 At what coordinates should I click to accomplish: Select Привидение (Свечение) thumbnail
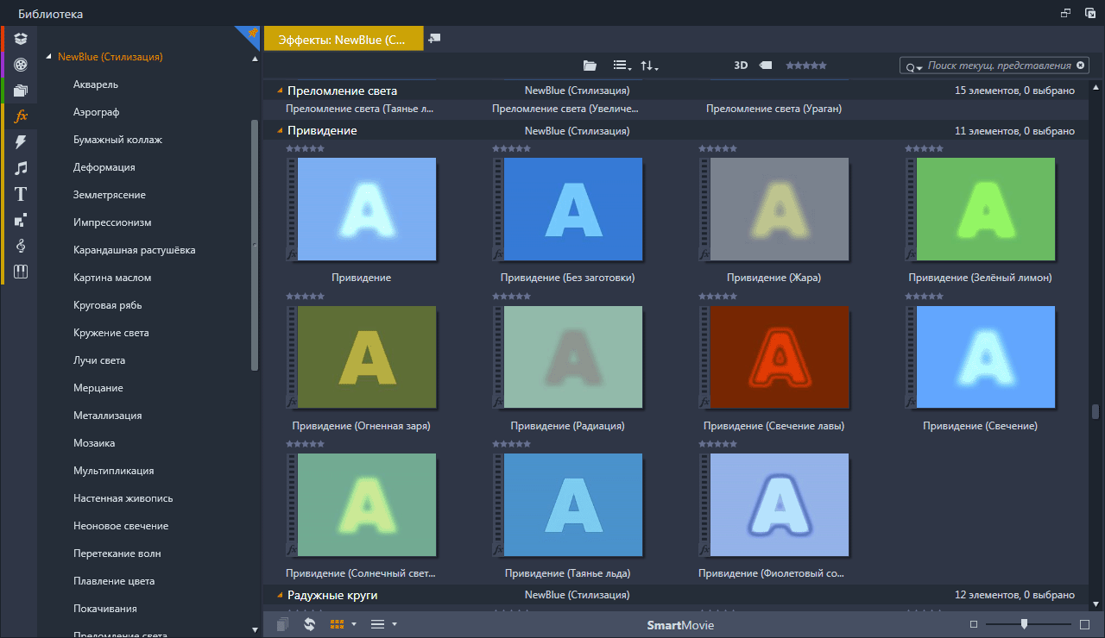[x=986, y=358]
